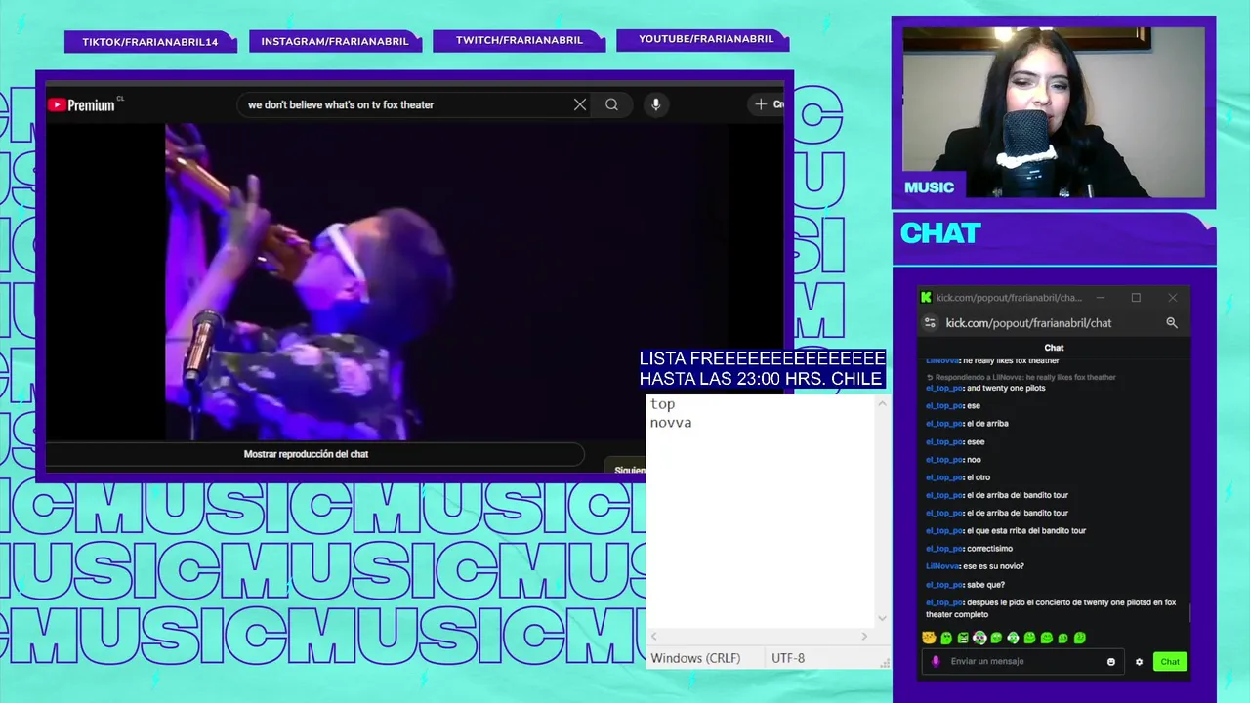
Task: Send the yellow cat emote
Action: (929, 638)
